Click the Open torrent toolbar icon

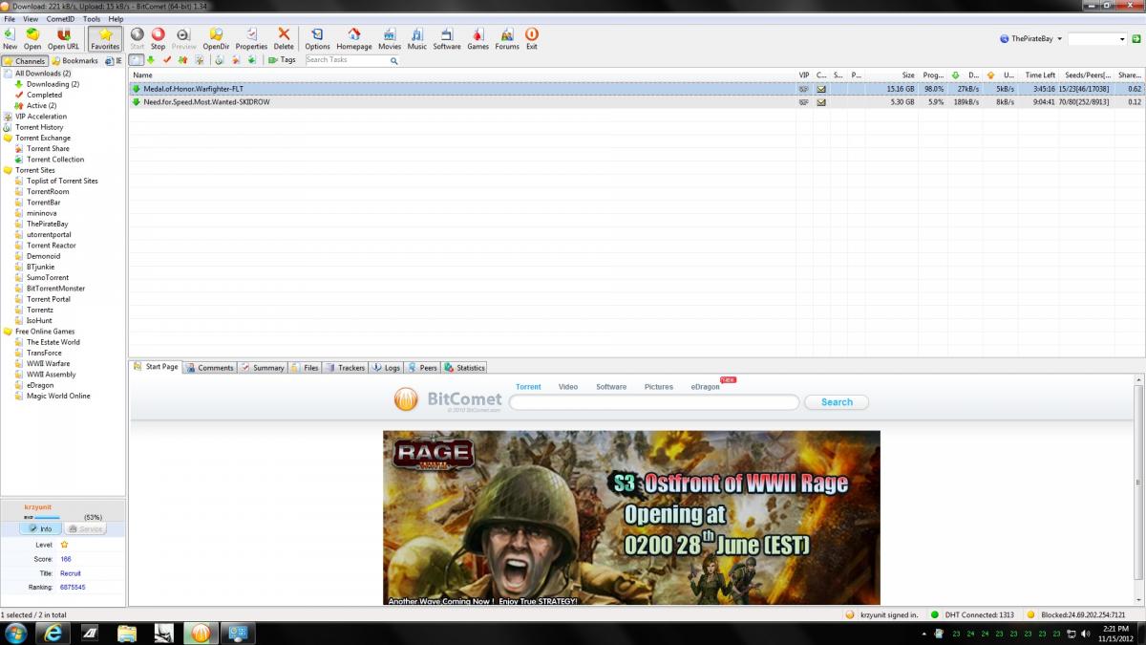point(32,38)
